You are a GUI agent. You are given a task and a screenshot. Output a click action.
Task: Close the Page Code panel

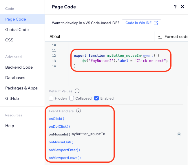pos(182,7)
